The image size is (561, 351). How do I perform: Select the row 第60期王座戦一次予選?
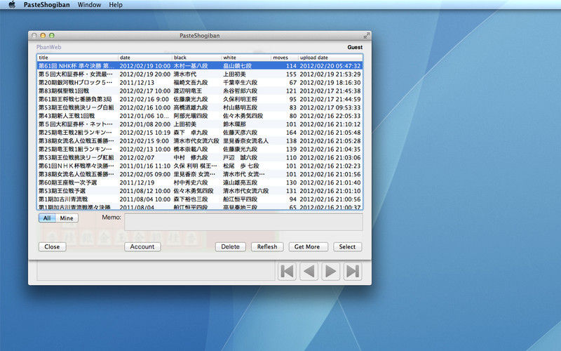click(x=200, y=183)
